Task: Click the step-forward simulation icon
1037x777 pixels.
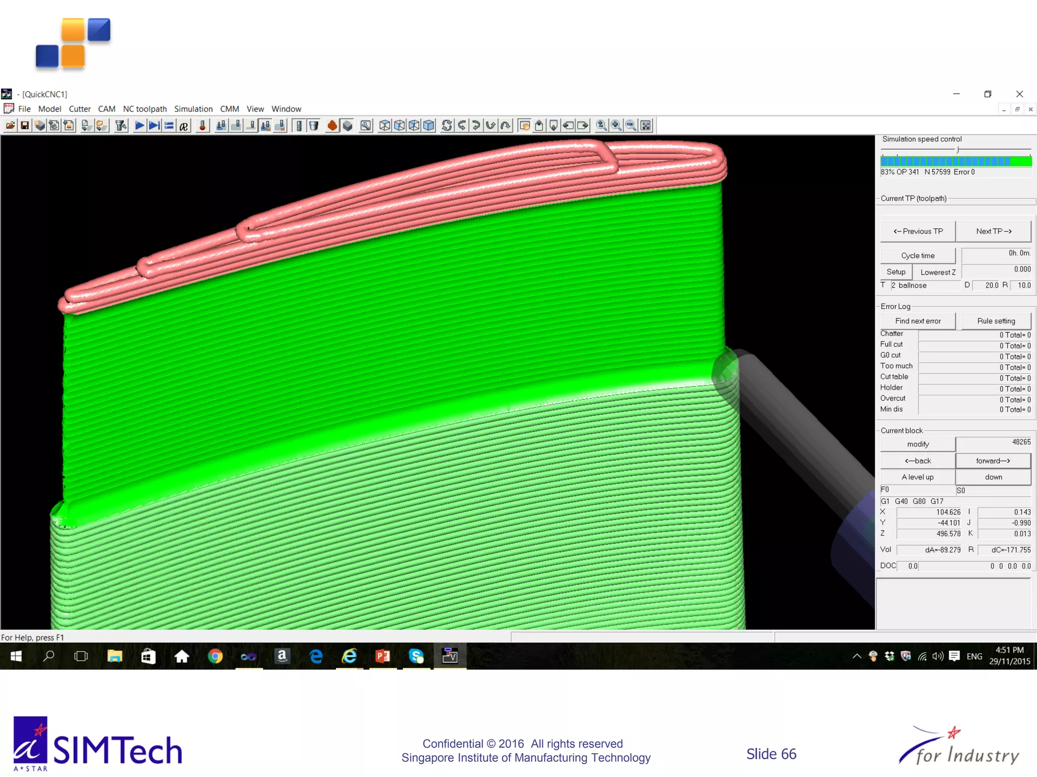Action: (154, 125)
